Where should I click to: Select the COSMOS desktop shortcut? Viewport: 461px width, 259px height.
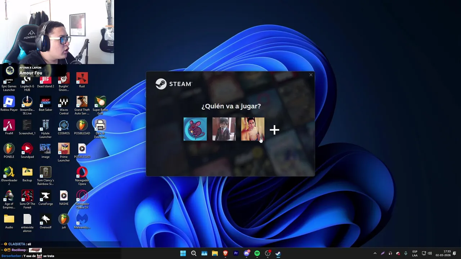point(64,127)
